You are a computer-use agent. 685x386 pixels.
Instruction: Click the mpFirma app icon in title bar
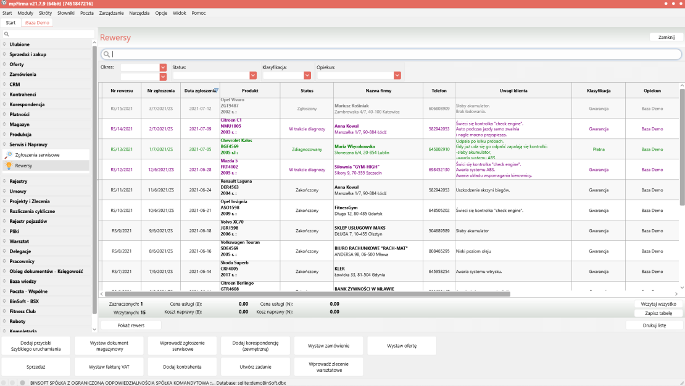pyautogui.click(x=4, y=3)
